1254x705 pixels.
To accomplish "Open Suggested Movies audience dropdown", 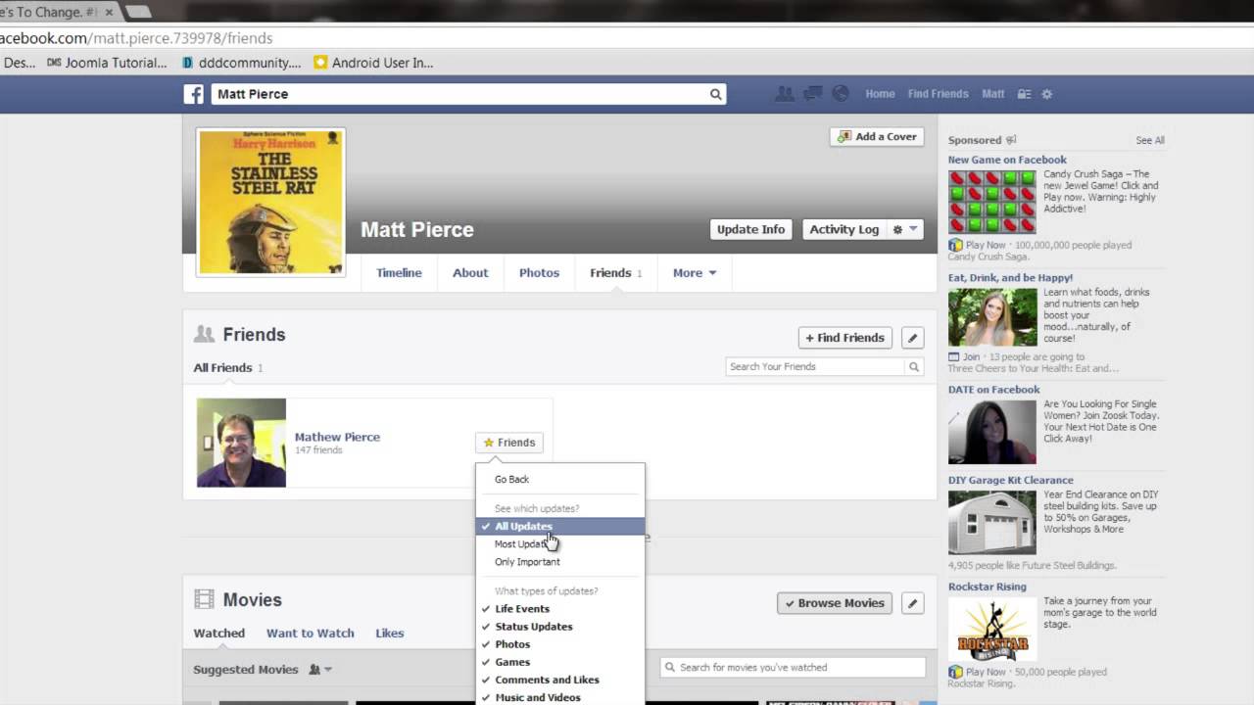I will (x=320, y=670).
